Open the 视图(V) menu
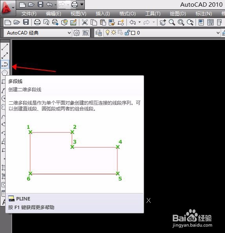This screenshot has height=233, width=225. [x=79, y=14]
